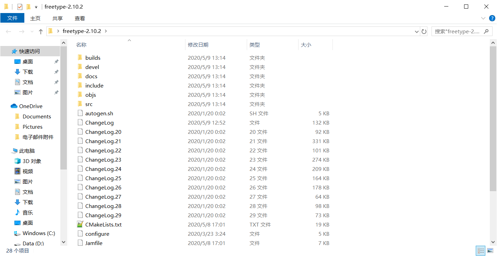The width and height of the screenshot is (497, 256).
Task: Click the objs folder icon
Action: [80, 95]
